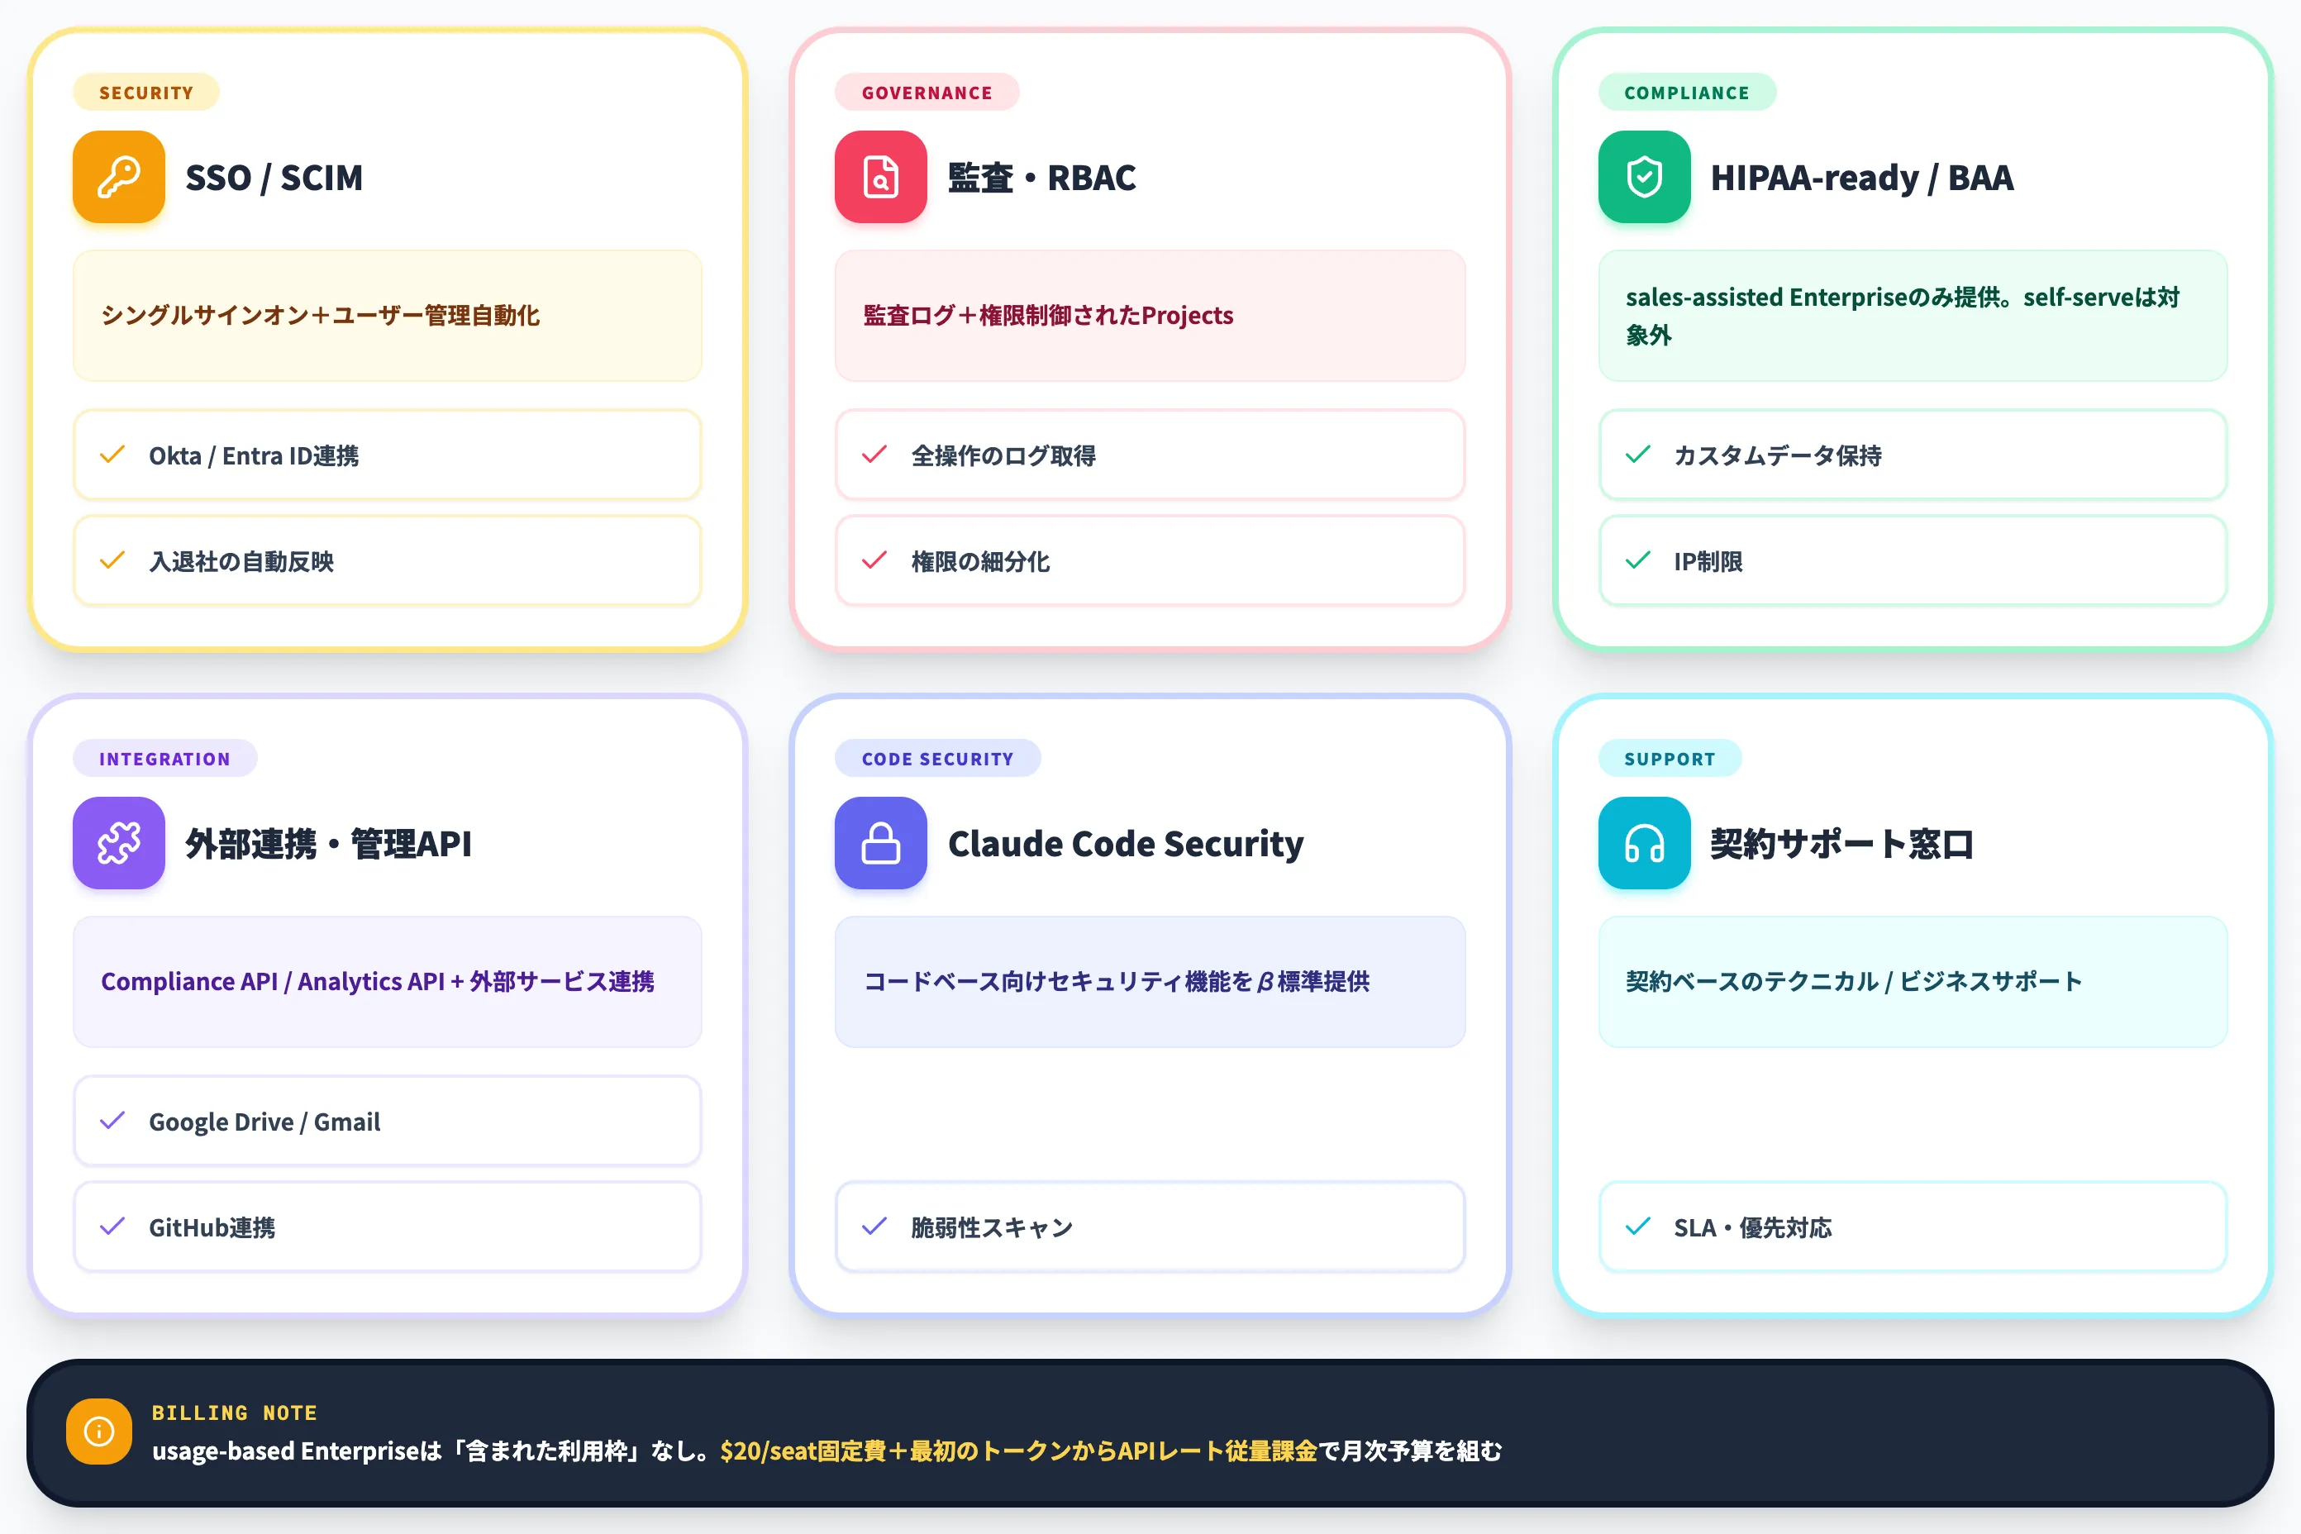Click the checkmark beside 脆弱性スキャン
This screenshot has height=1534, width=2301.
tap(874, 1227)
